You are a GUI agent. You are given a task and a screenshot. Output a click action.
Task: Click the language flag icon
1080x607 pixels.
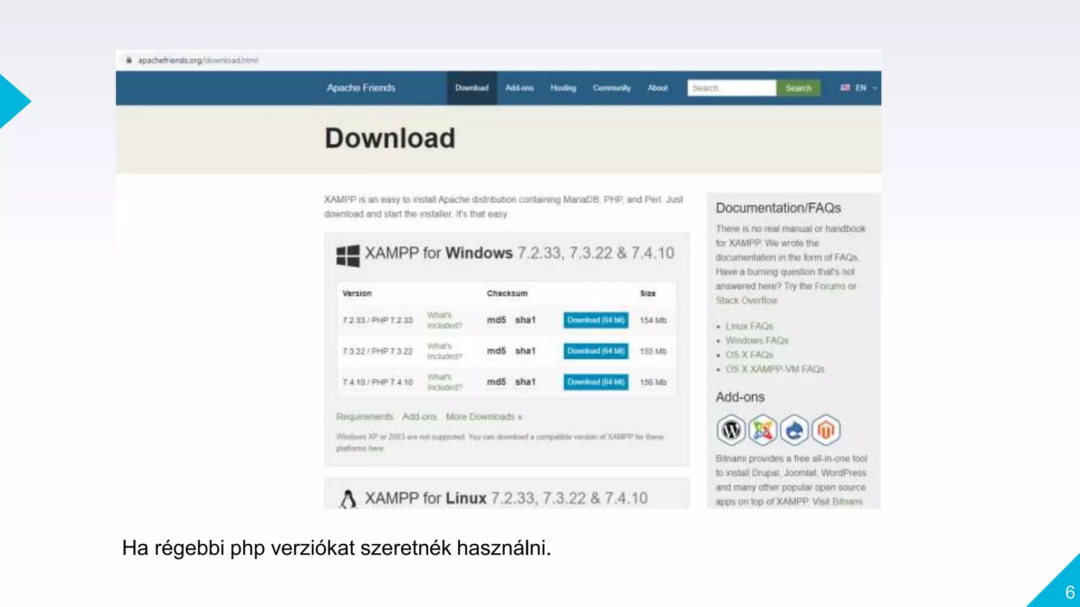tap(845, 88)
